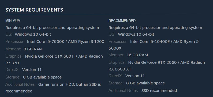Click the SYSTEM REQUIREMENTS heading
The width and height of the screenshot is (213, 97).
[x=34, y=10]
